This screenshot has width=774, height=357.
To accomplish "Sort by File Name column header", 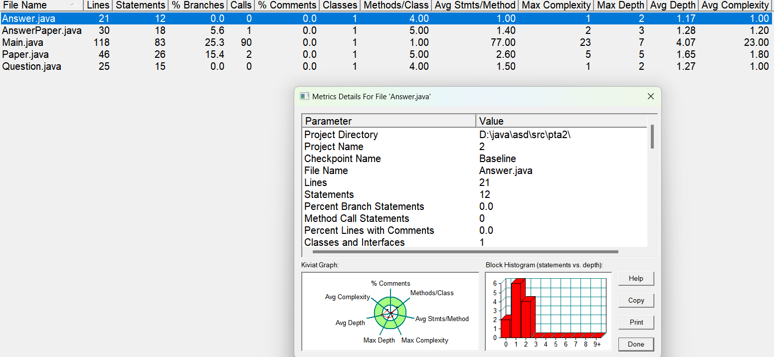I will [x=25, y=5].
